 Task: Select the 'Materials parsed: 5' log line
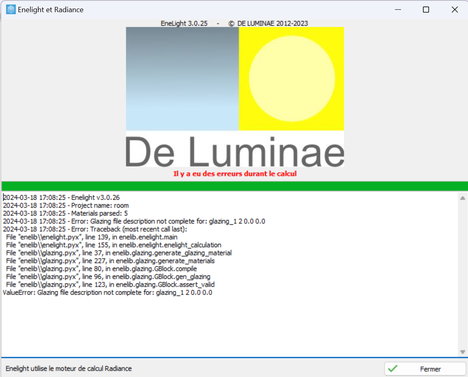[65, 213]
